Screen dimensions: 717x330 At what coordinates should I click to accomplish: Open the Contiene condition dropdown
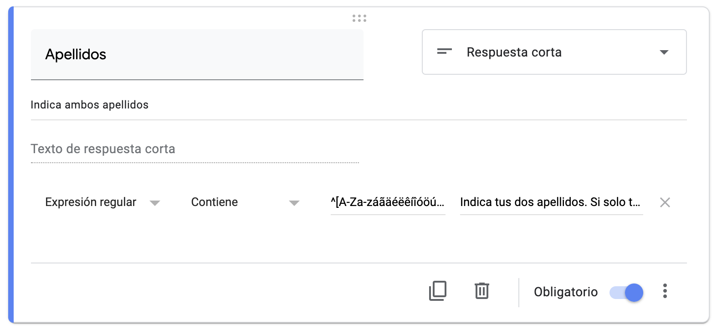click(245, 202)
